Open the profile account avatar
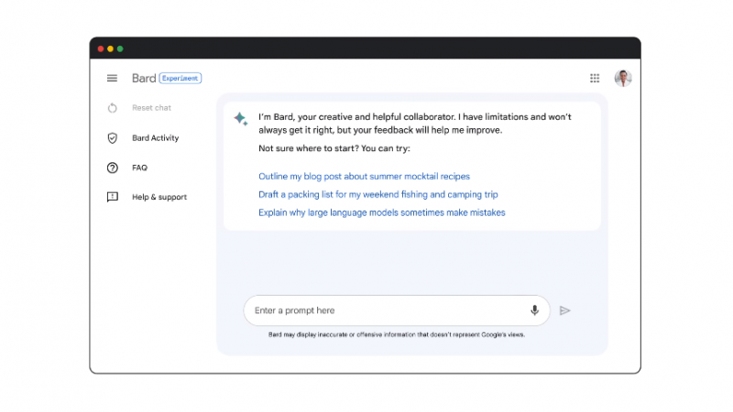This screenshot has width=733, height=412. [623, 79]
